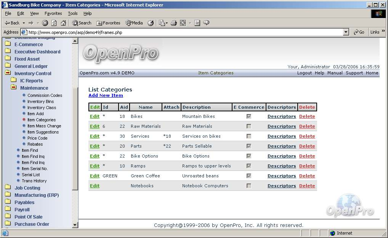Open the Edit menu in menu bar
Screen dimensions: 388x238
(x=21, y=13)
